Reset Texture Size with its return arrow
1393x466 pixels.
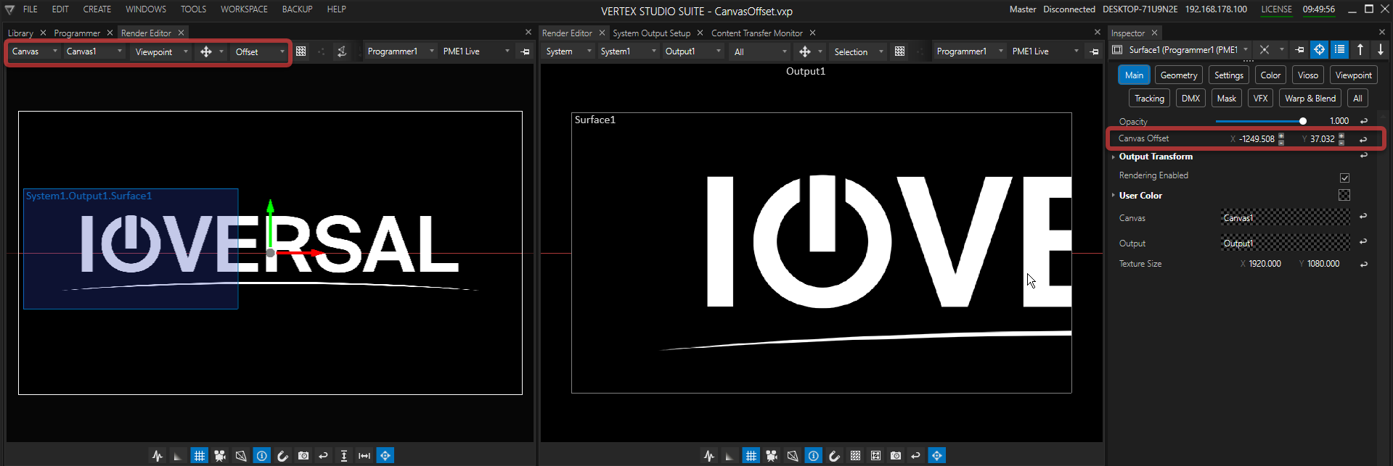pyautogui.click(x=1364, y=265)
